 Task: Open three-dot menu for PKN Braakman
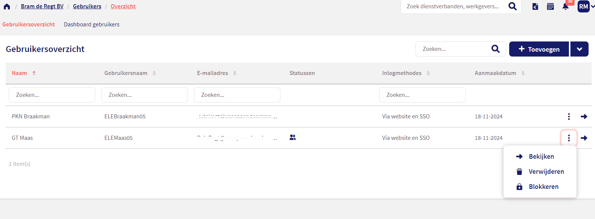(569, 116)
